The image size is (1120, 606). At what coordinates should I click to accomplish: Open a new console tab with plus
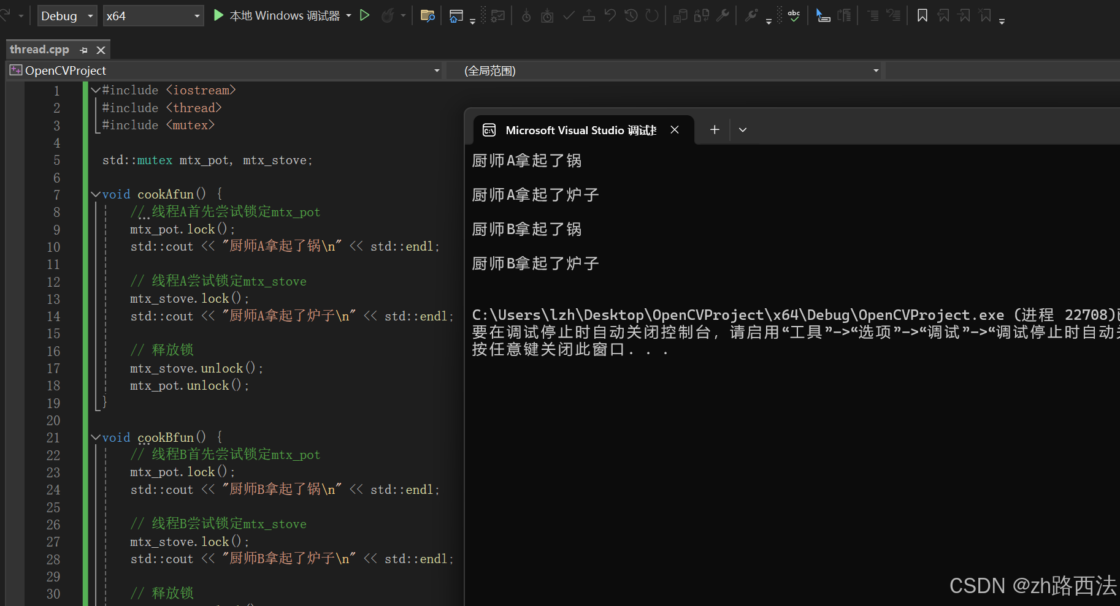point(715,130)
